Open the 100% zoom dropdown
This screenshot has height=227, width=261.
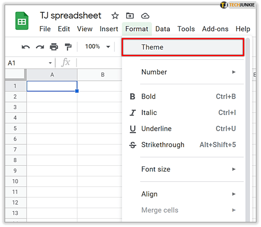click(97, 47)
